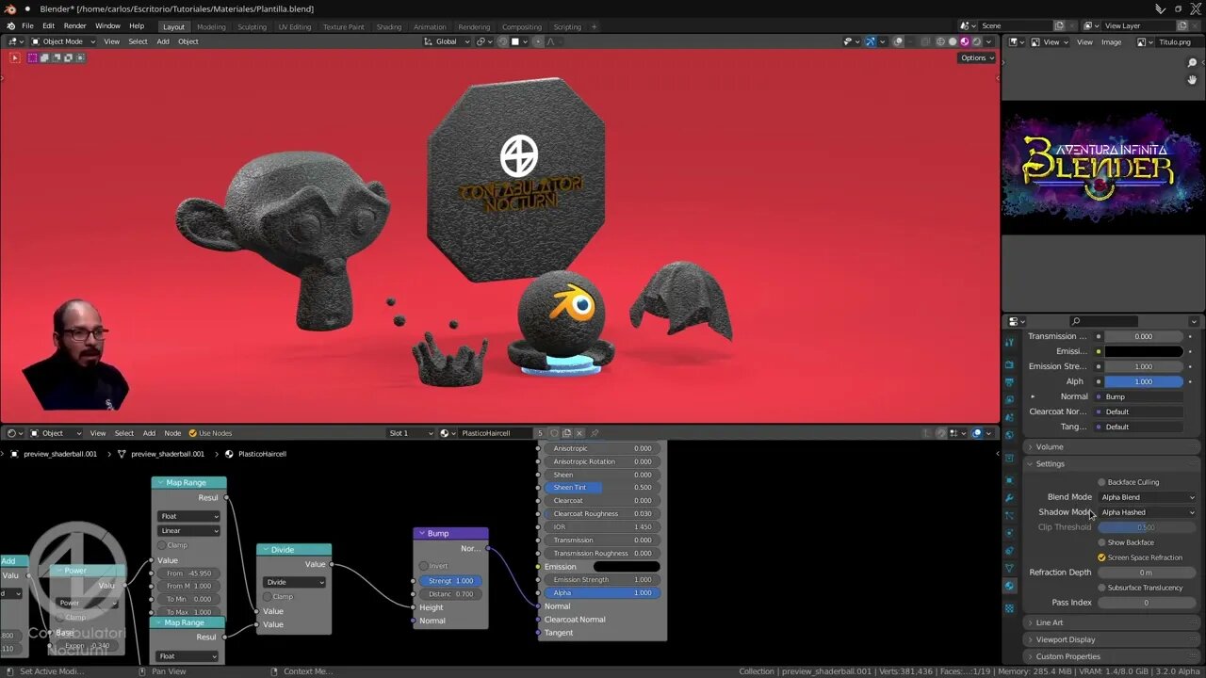Screen dimensions: 1206x678
Task: Disable Screen Space Refraction checkbox
Action: pos(1101,557)
